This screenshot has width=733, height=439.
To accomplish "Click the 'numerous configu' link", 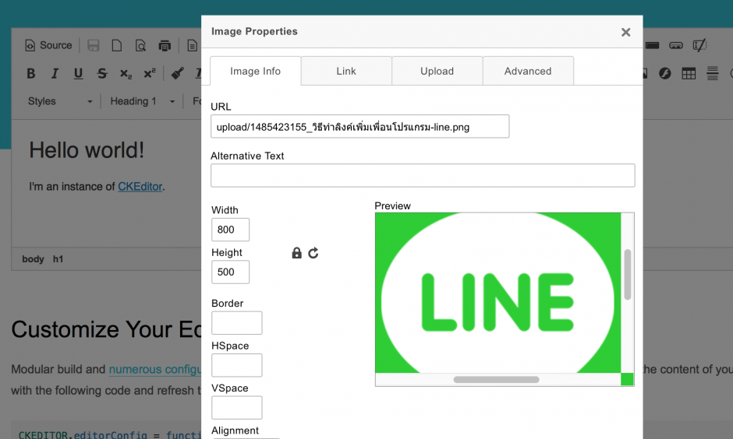I will (154, 370).
